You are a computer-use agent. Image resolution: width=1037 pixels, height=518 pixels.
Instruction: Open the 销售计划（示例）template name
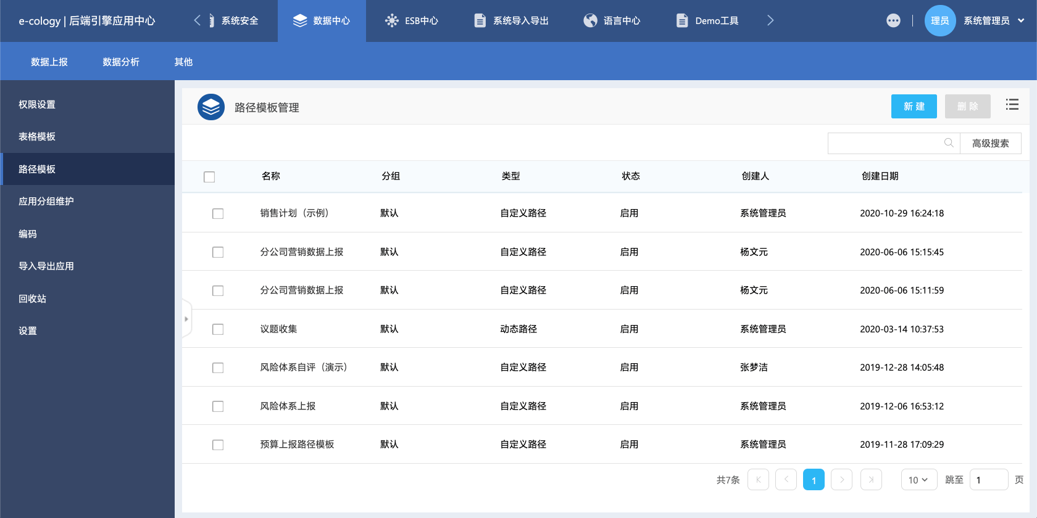point(294,213)
